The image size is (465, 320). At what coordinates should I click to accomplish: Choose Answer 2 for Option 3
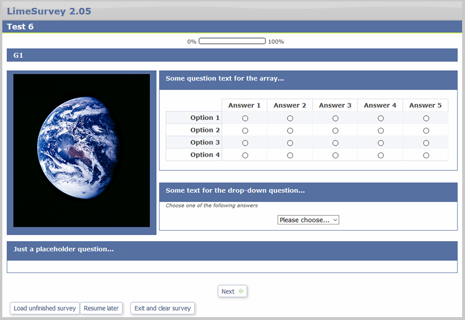click(290, 143)
